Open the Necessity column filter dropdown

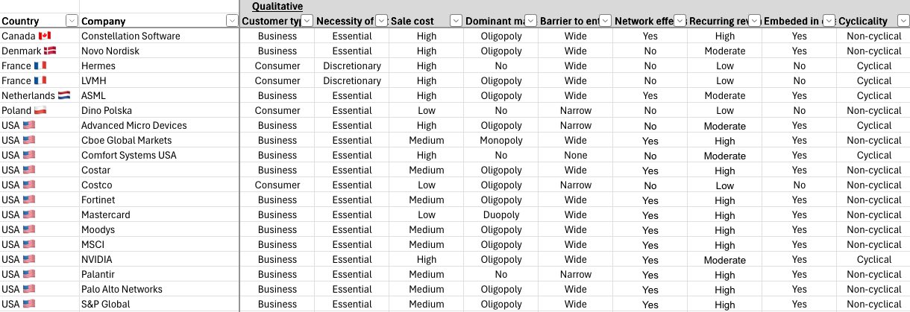tap(381, 21)
